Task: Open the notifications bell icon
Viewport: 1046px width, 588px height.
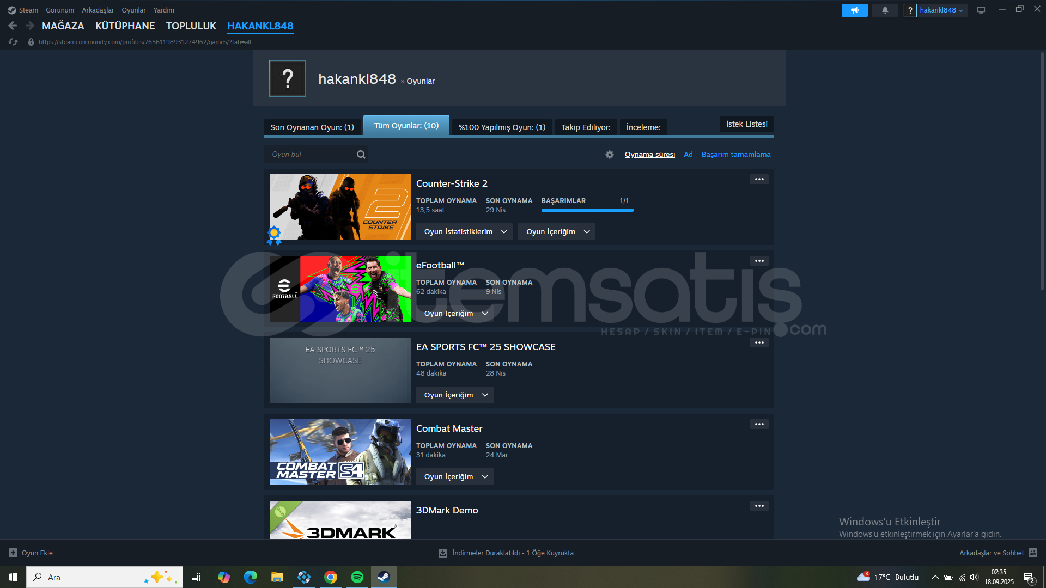Action: pyautogui.click(x=885, y=10)
